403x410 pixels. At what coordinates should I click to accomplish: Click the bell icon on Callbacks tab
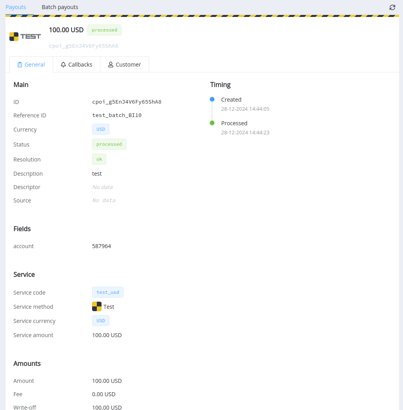63,65
